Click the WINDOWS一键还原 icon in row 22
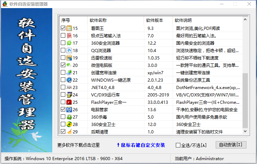Screen dimensions: 257x164 click(x=69, y=80)
